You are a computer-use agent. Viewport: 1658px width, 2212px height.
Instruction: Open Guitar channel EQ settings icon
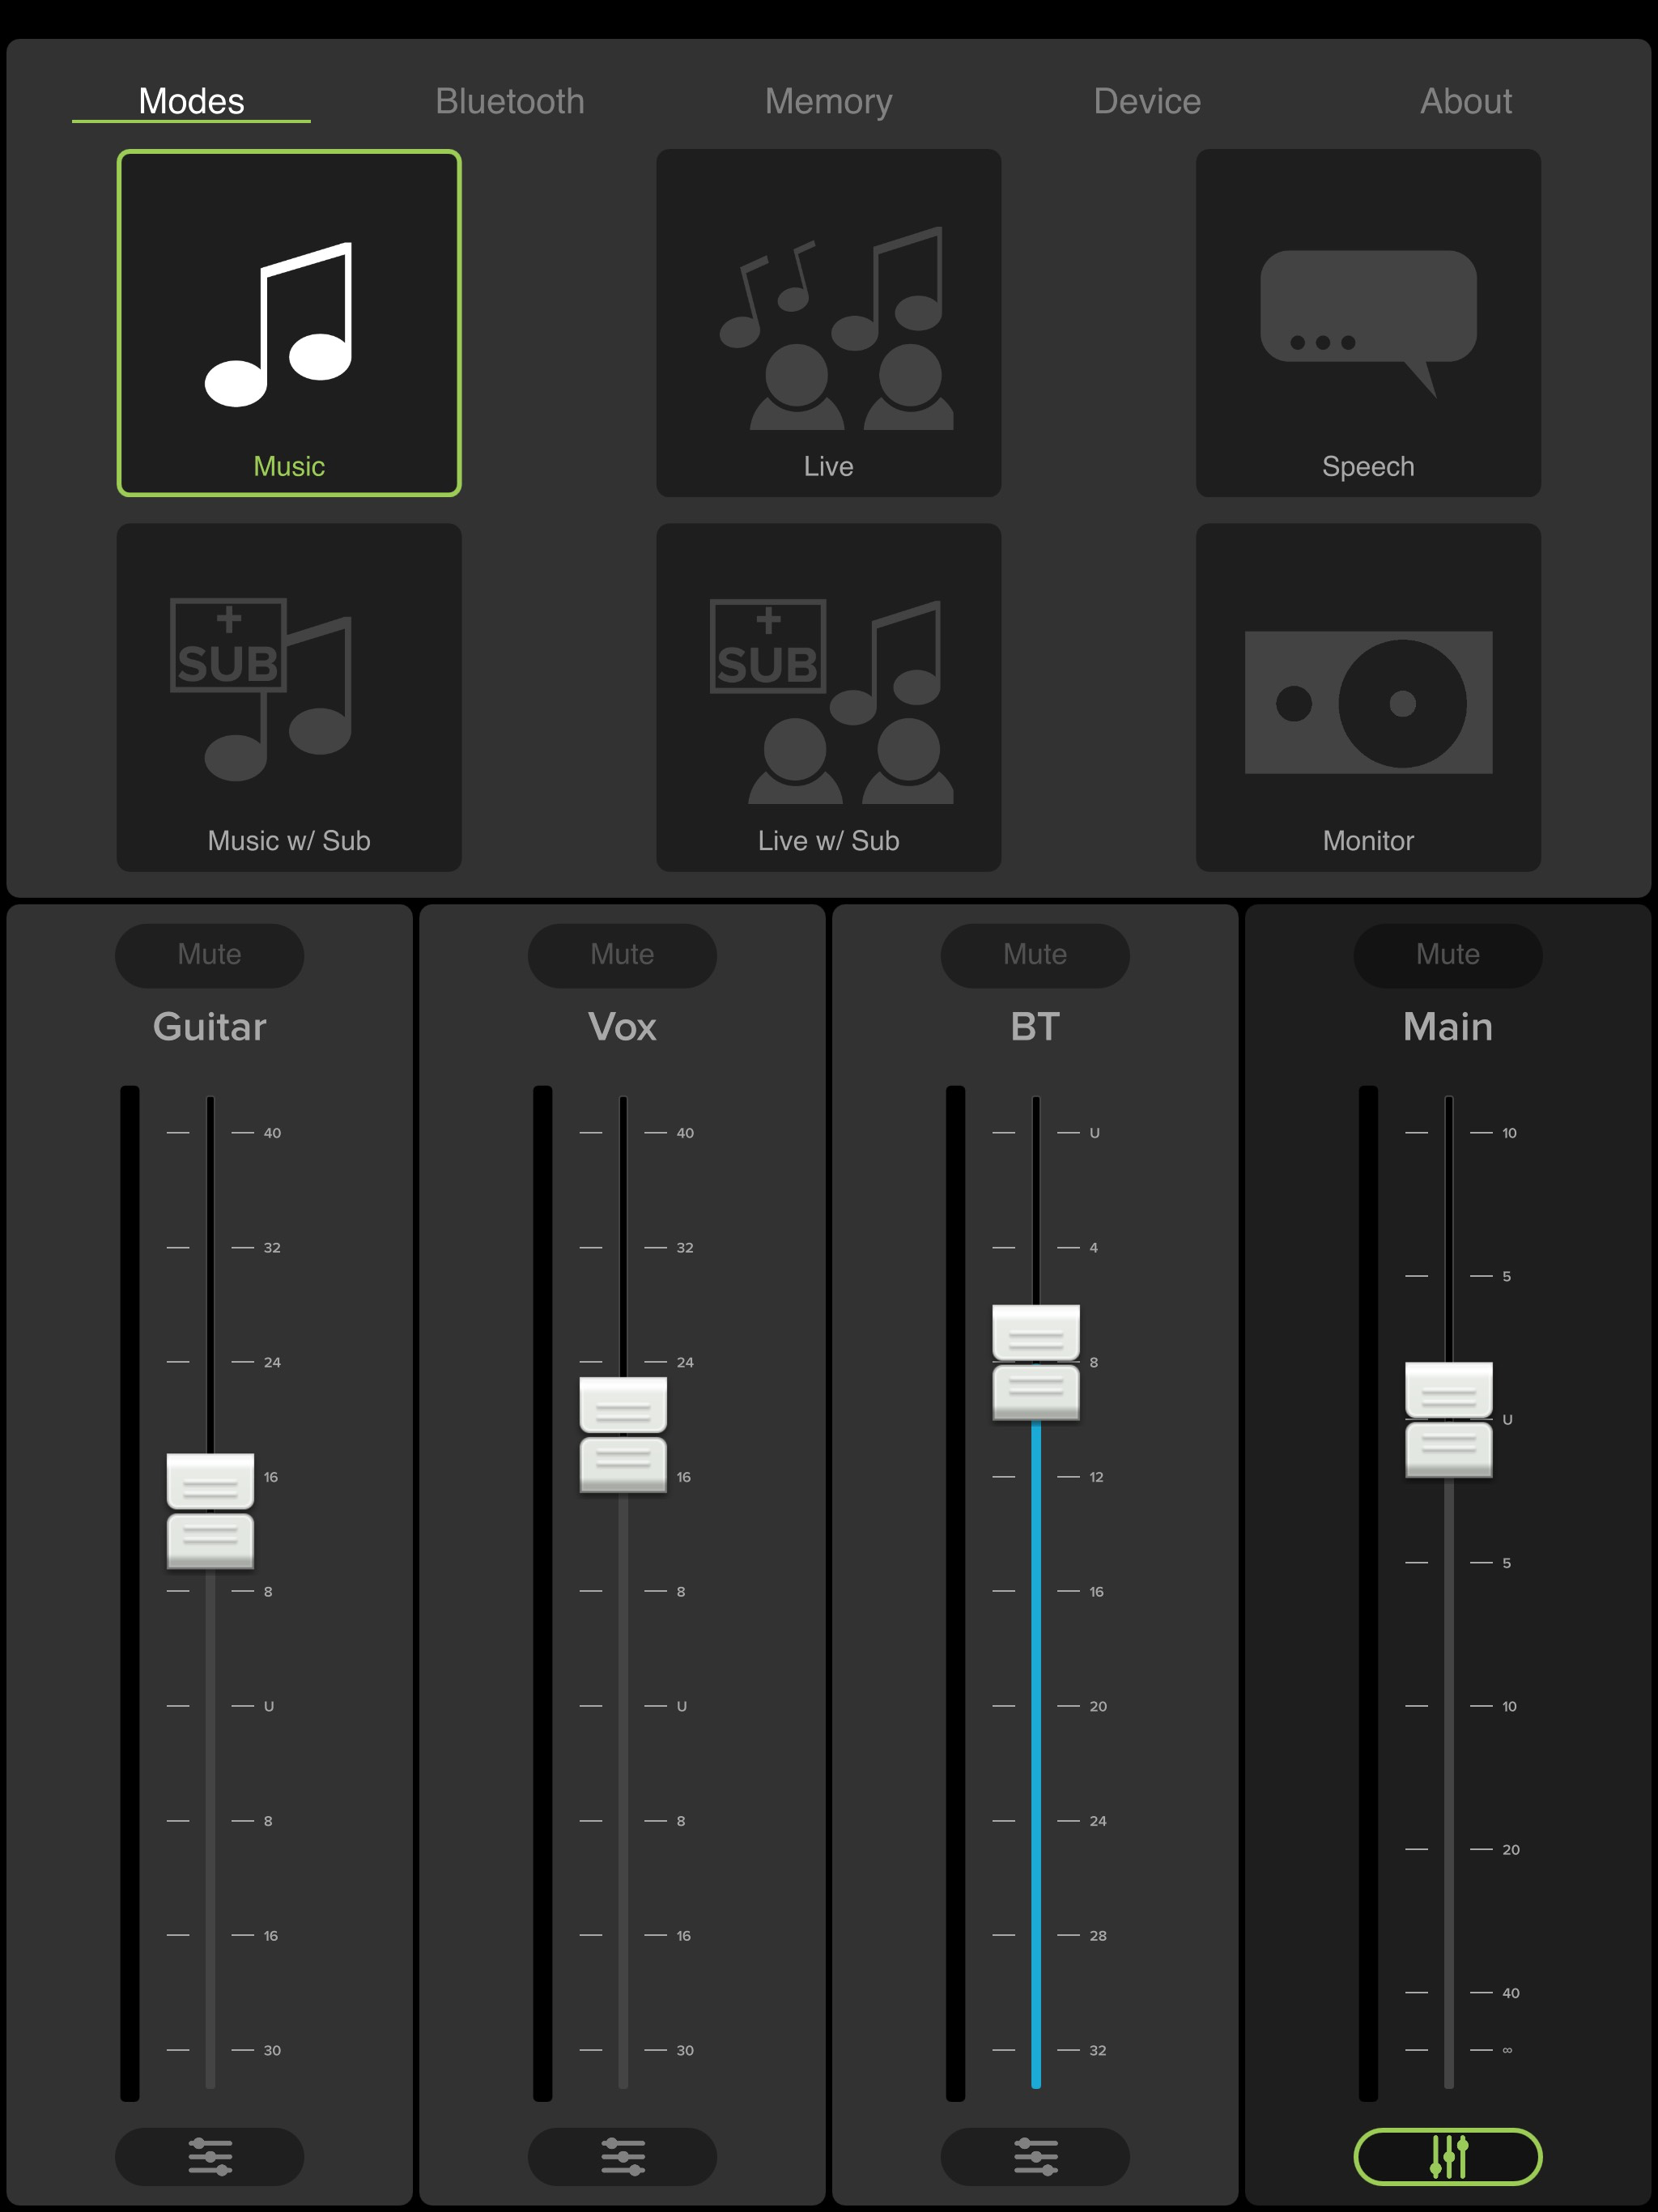click(210, 2156)
